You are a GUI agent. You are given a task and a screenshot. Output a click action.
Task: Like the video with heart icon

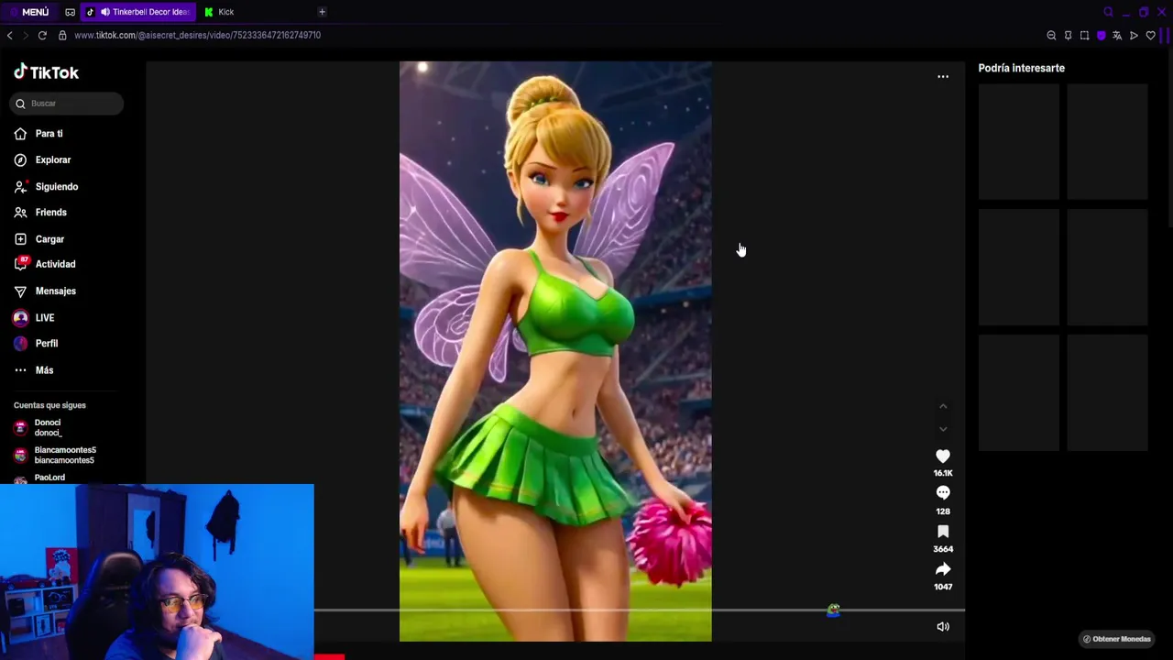pyautogui.click(x=943, y=456)
